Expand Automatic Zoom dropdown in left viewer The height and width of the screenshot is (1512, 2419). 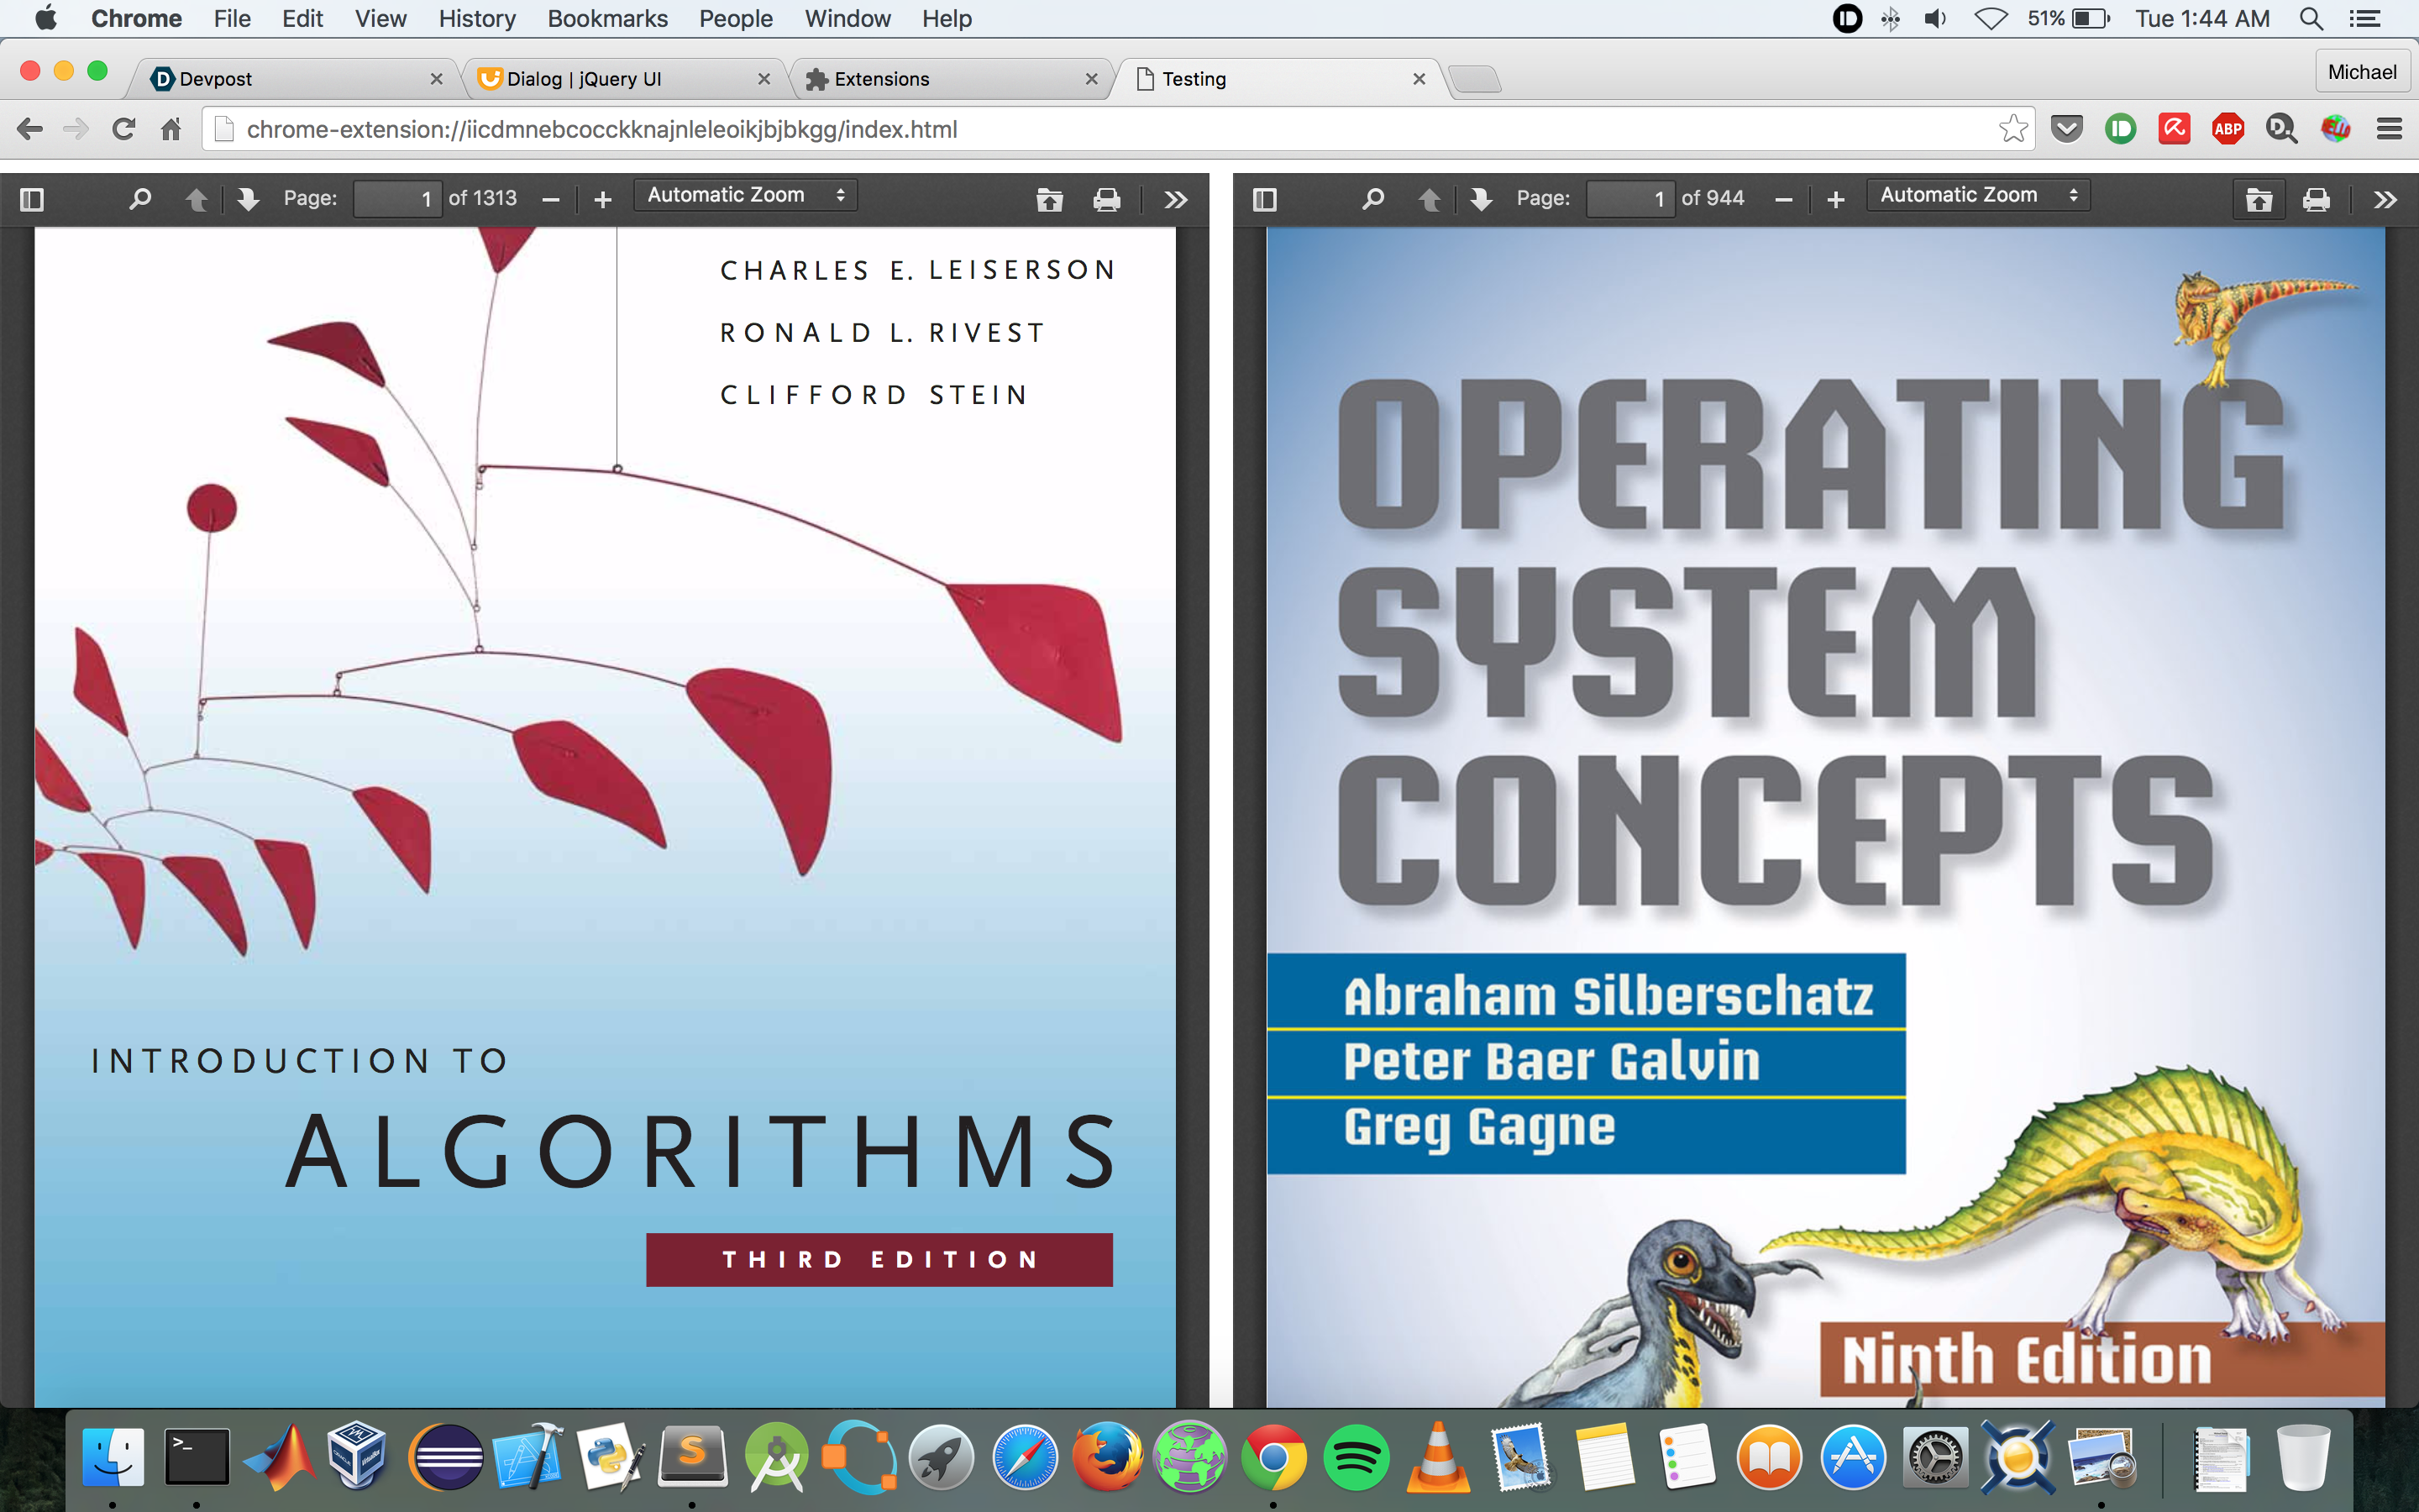pyautogui.click(x=746, y=195)
